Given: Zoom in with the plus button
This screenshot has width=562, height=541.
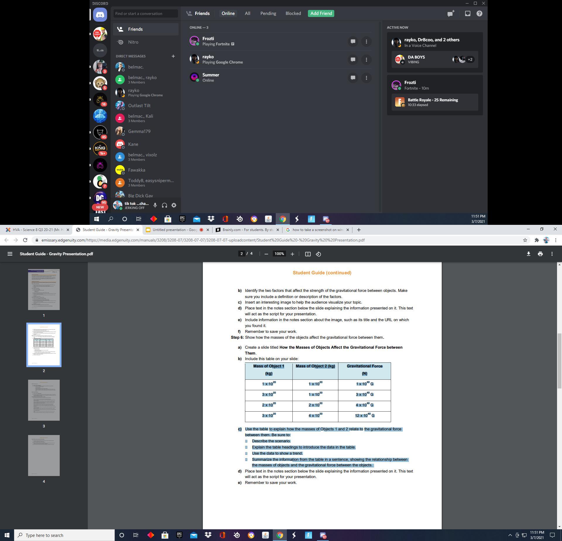Looking at the screenshot, I should tap(292, 254).
